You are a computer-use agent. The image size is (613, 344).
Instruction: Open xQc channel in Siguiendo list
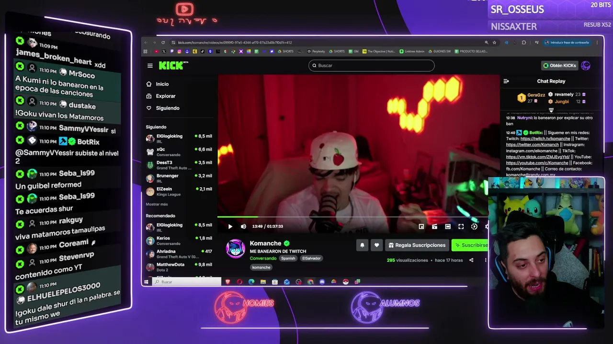click(x=179, y=152)
